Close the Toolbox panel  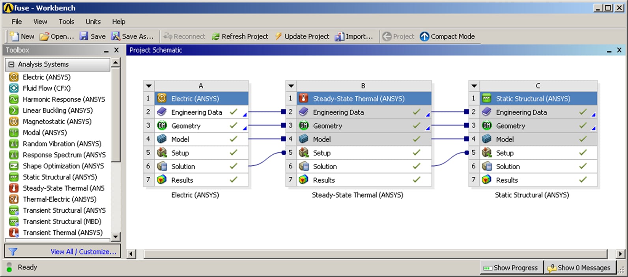tap(116, 50)
